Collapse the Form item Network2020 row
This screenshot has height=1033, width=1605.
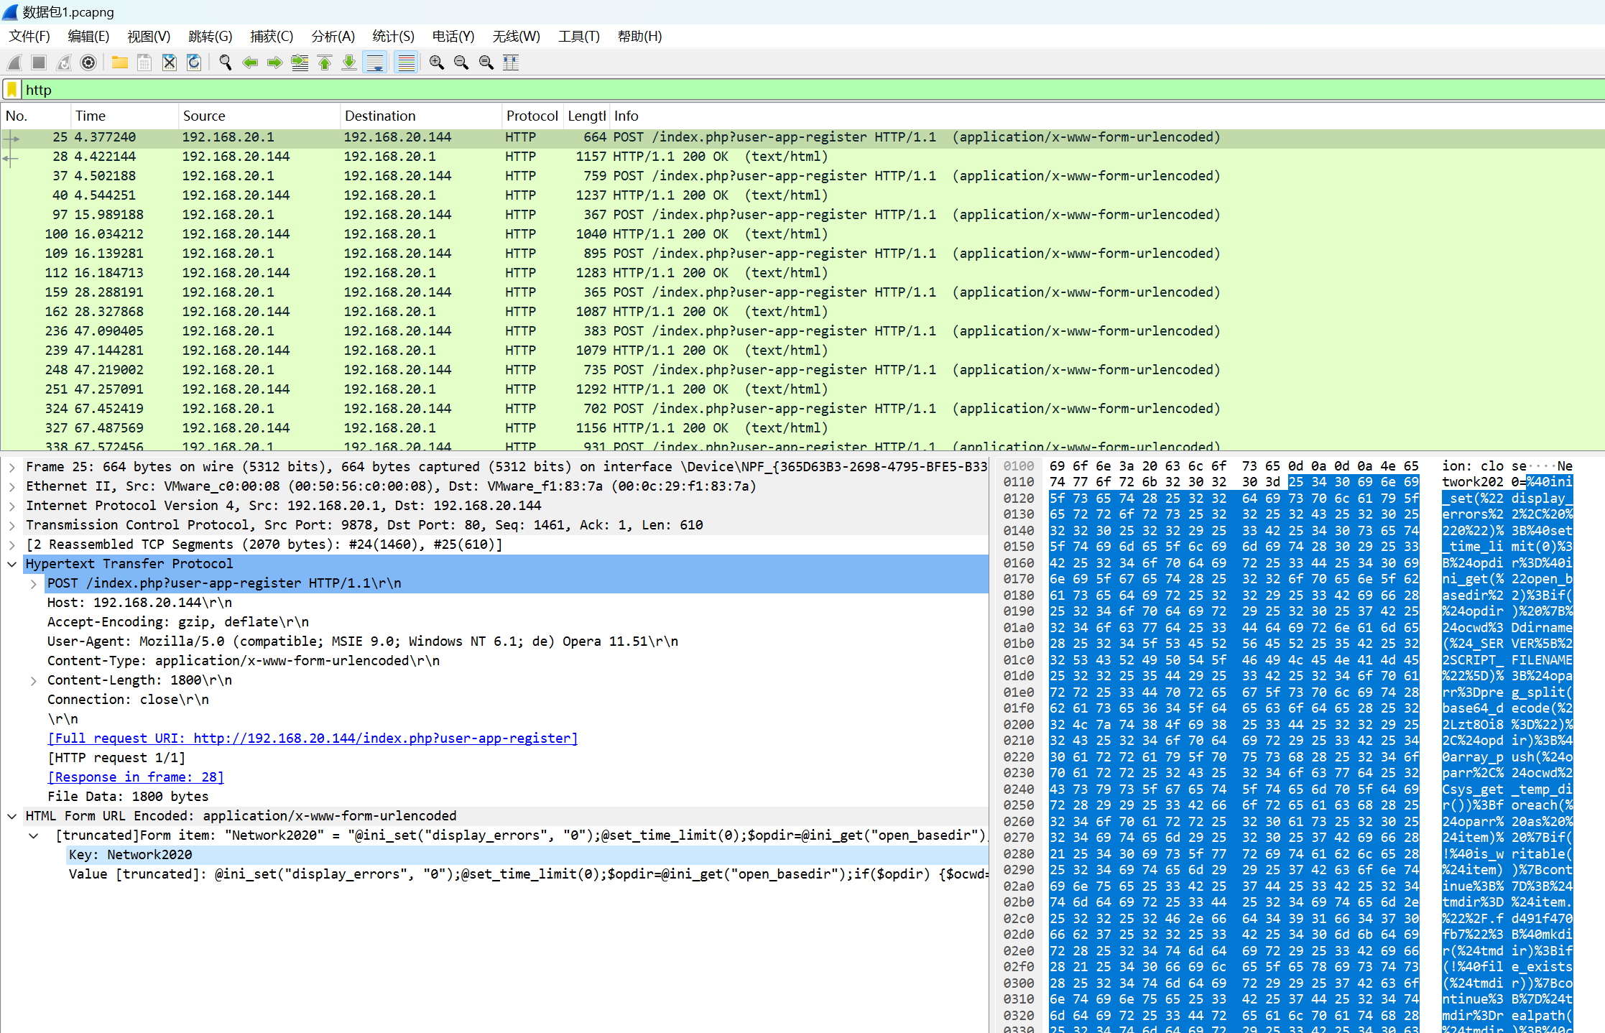pyautogui.click(x=34, y=835)
